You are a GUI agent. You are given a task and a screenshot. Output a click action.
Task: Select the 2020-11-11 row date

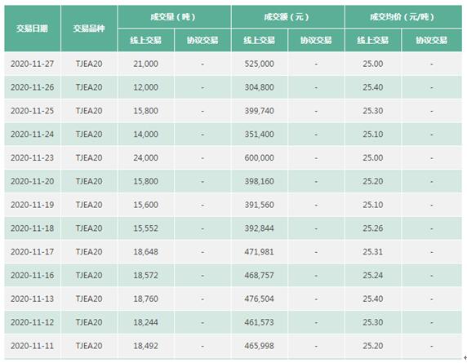click(x=32, y=346)
